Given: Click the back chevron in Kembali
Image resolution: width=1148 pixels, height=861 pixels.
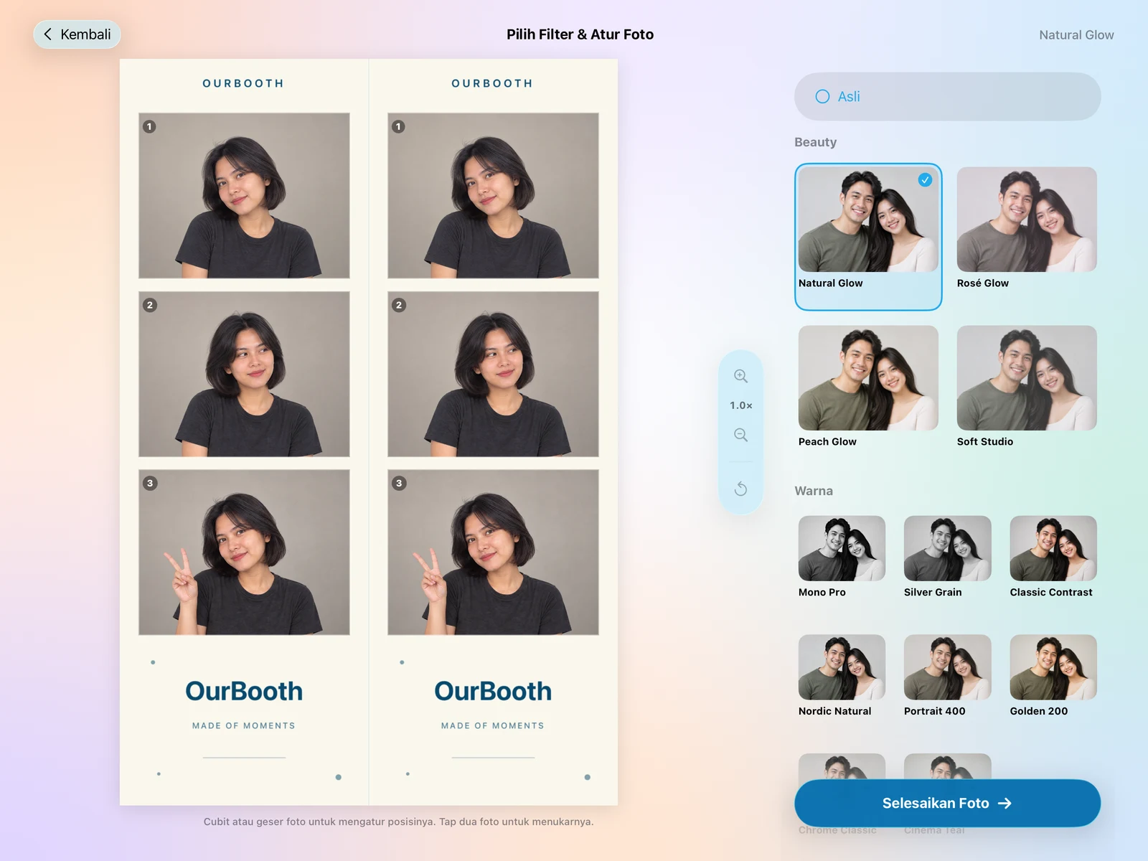Looking at the screenshot, I should click(x=48, y=34).
